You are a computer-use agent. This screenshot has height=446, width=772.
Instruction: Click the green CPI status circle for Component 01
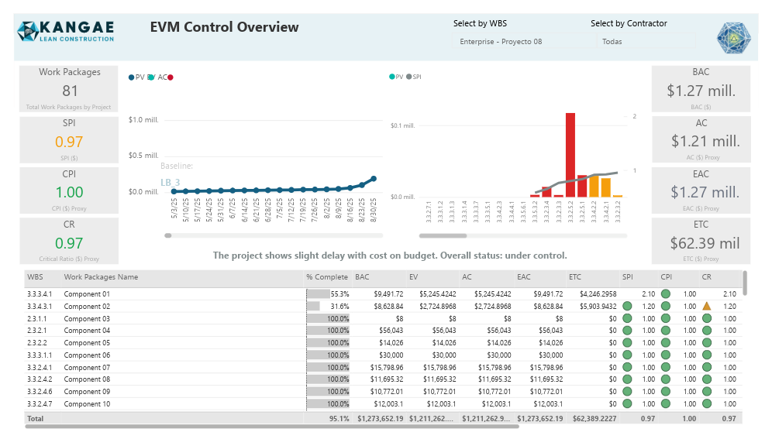[666, 294]
